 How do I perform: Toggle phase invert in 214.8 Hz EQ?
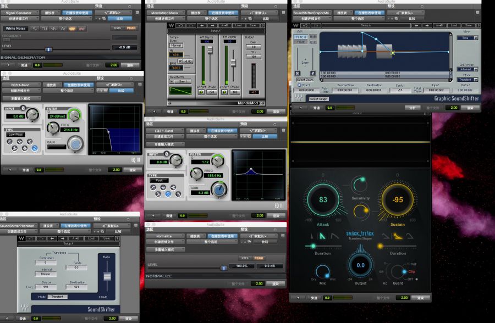point(23,108)
